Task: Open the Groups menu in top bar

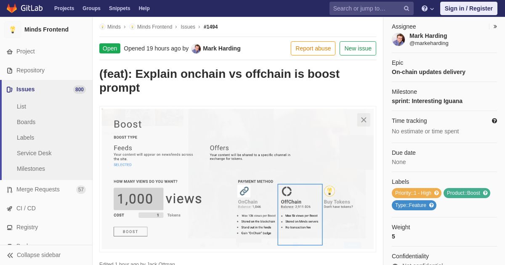Action: (x=91, y=8)
